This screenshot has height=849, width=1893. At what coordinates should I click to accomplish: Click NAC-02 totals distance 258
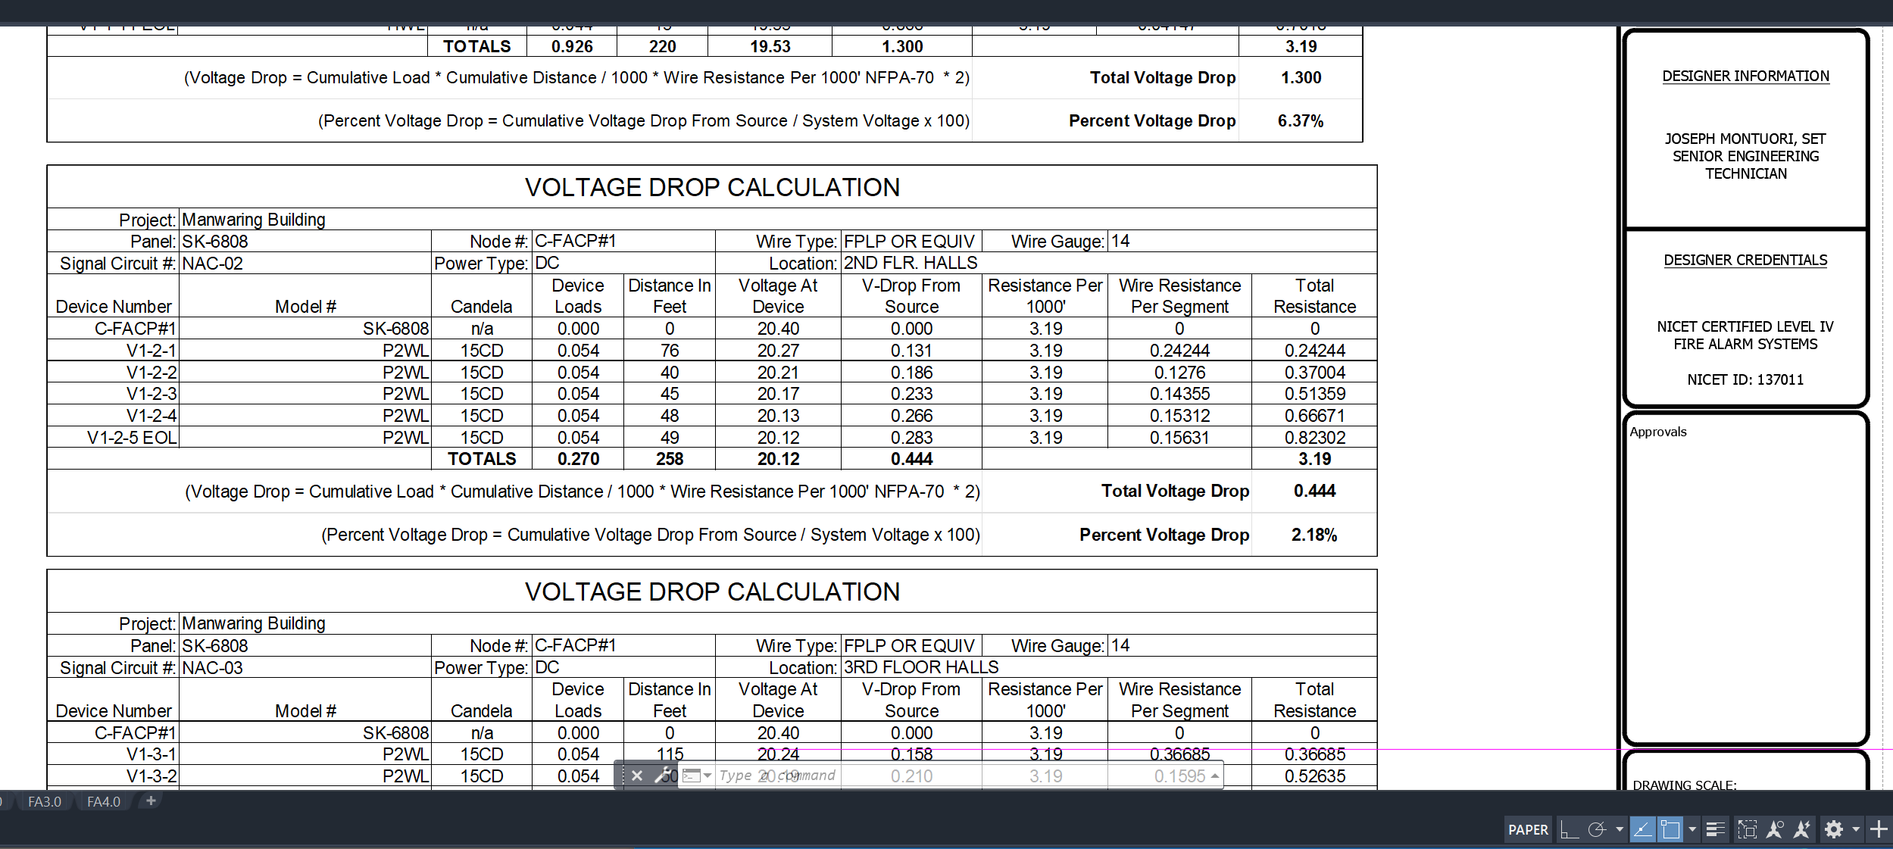[x=670, y=459]
